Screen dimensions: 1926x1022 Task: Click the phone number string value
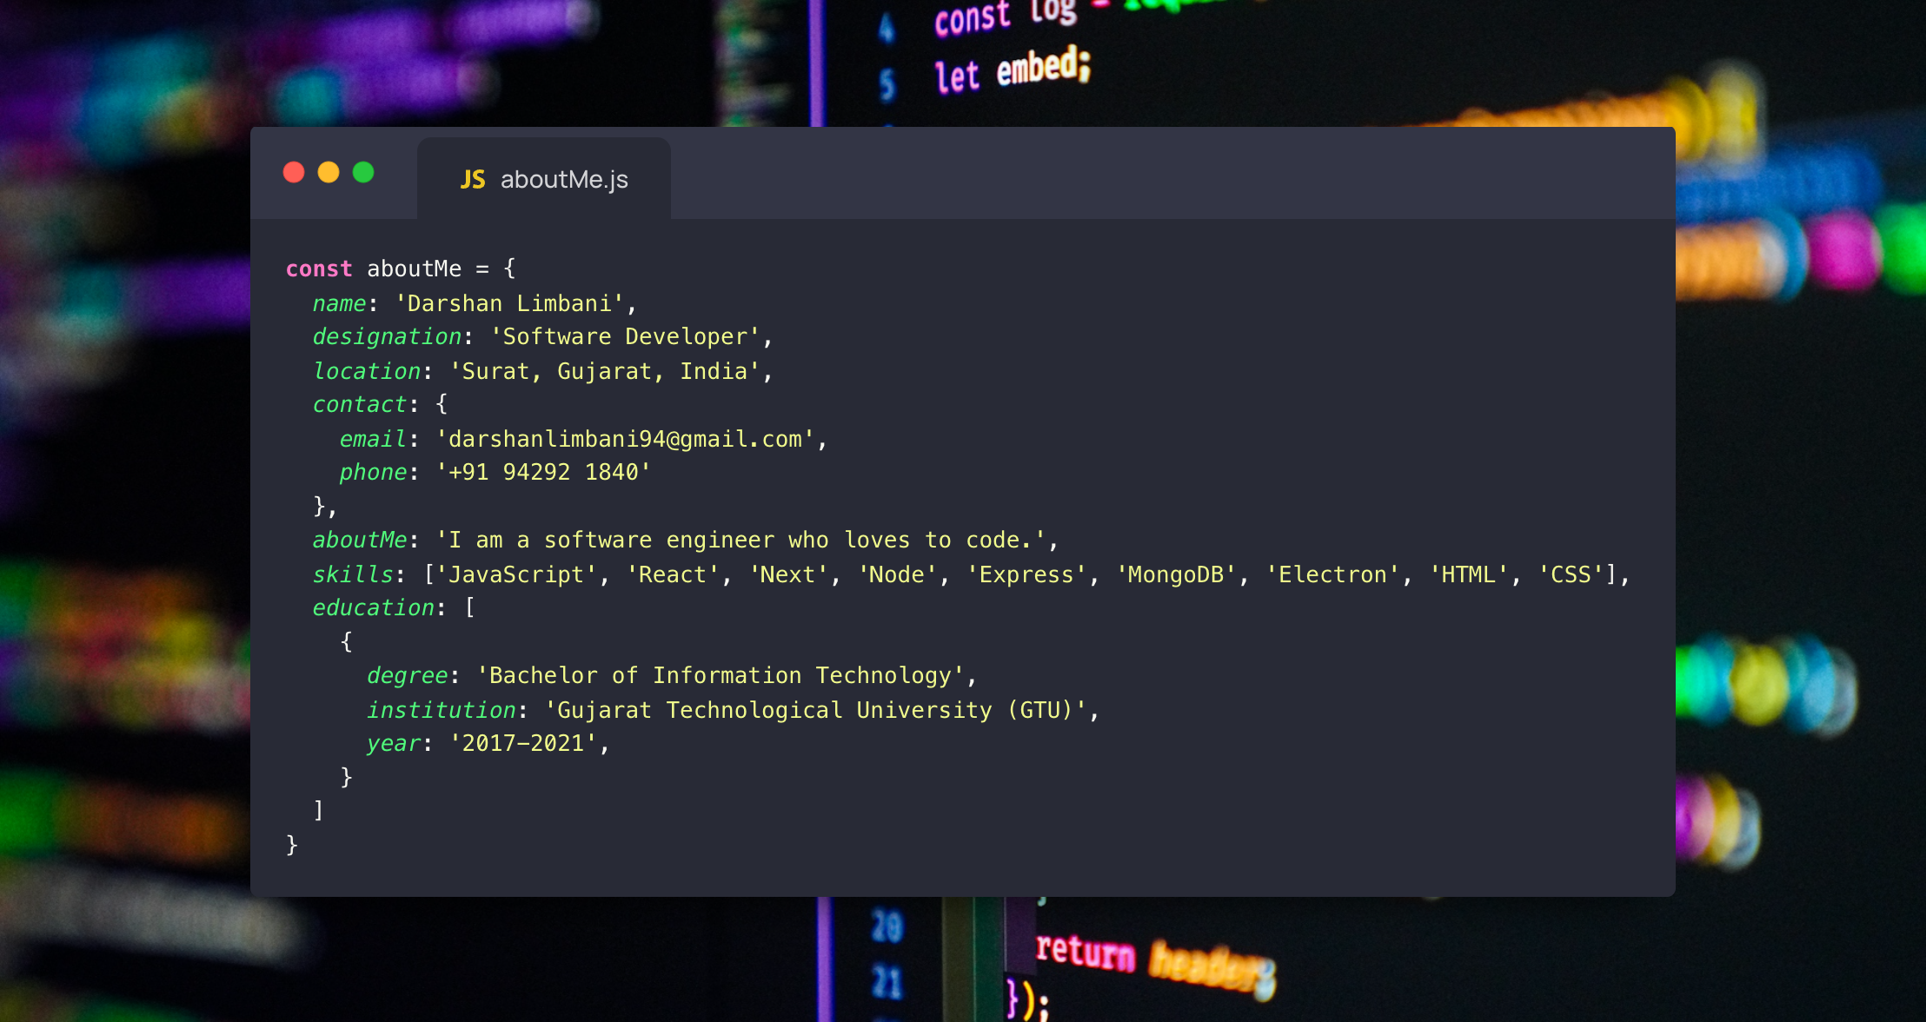coord(543,473)
